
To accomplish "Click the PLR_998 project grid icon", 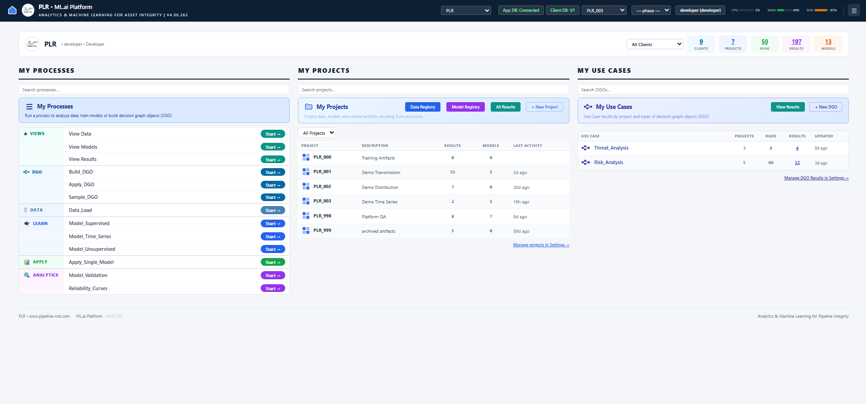I will click(x=306, y=216).
